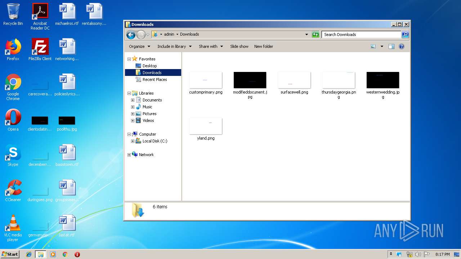Viewport: 461px width, 259px height.
Task: Expand the Network tree node
Action: (129, 155)
